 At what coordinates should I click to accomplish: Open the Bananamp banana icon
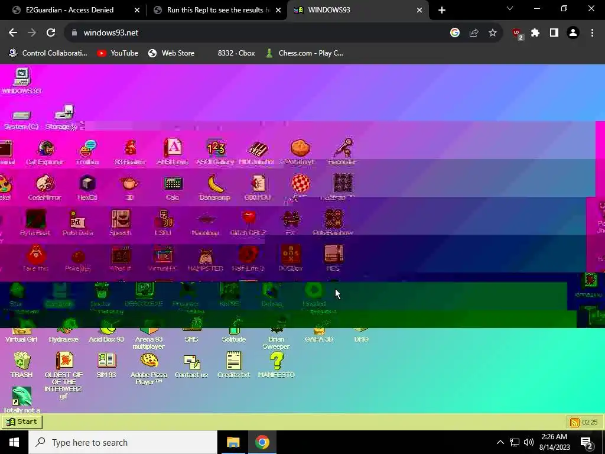(215, 187)
